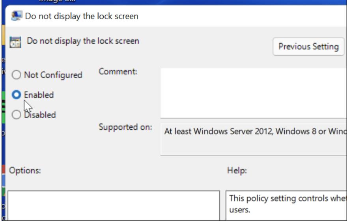This screenshot has height=222, width=349.
Task: Click the policy icon in the title bar
Action: point(17,17)
